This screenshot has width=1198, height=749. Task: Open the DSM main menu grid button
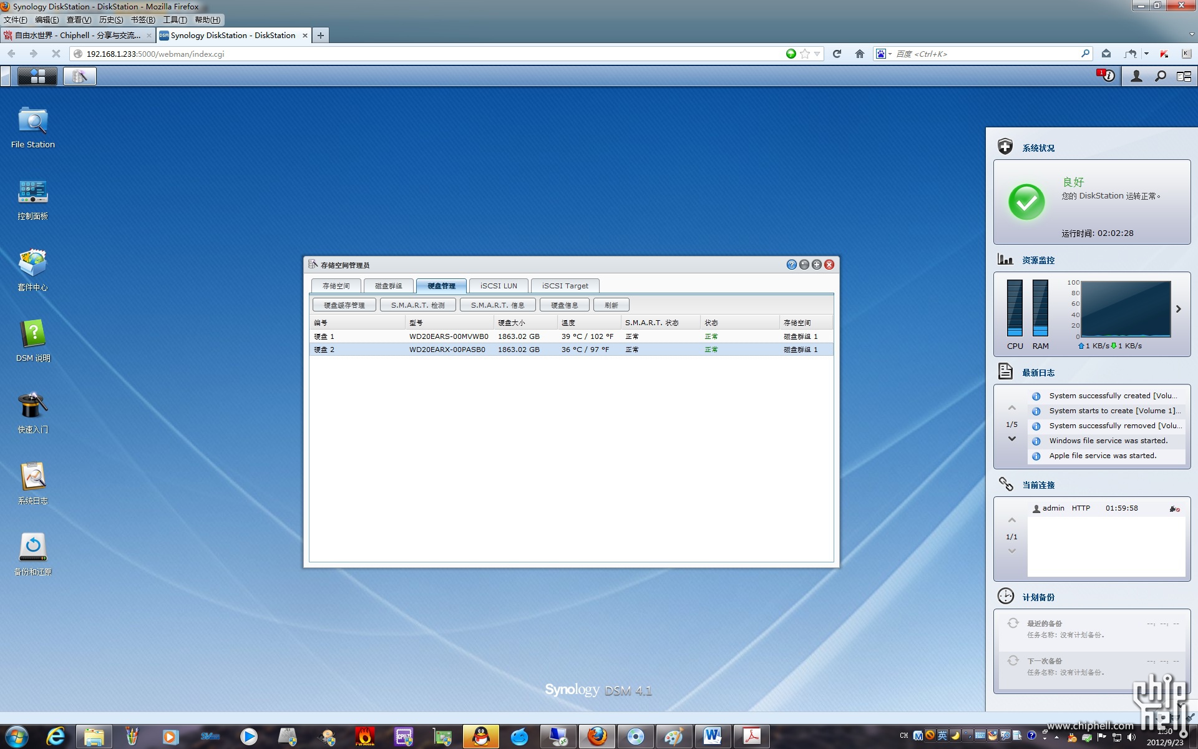[x=37, y=76]
